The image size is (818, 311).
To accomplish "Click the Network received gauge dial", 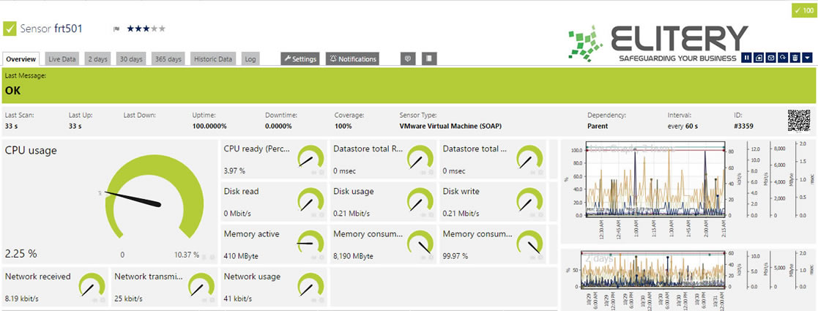I will (x=92, y=285).
